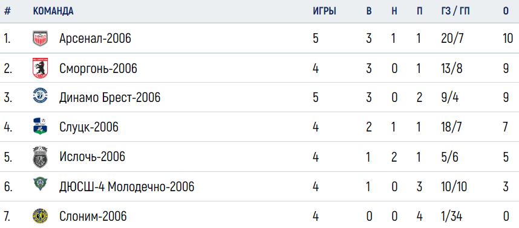Open the Арсенал-2006 team link
This screenshot has width=519, height=228.
(x=96, y=39)
